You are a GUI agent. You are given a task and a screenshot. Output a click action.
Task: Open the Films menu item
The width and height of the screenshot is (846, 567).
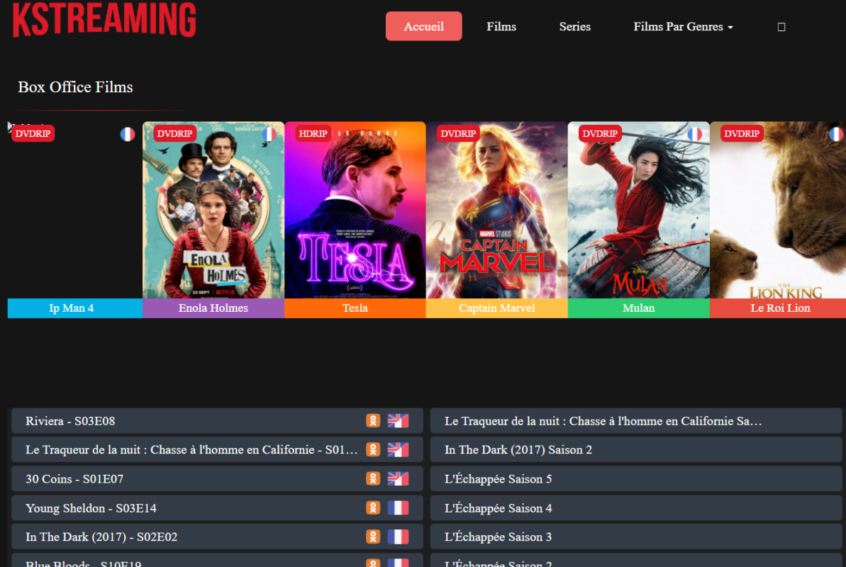pyautogui.click(x=501, y=26)
